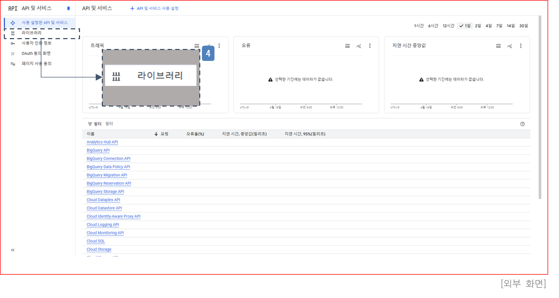Click the help icon above the table
The height and width of the screenshot is (298, 559).
[x=523, y=124]
